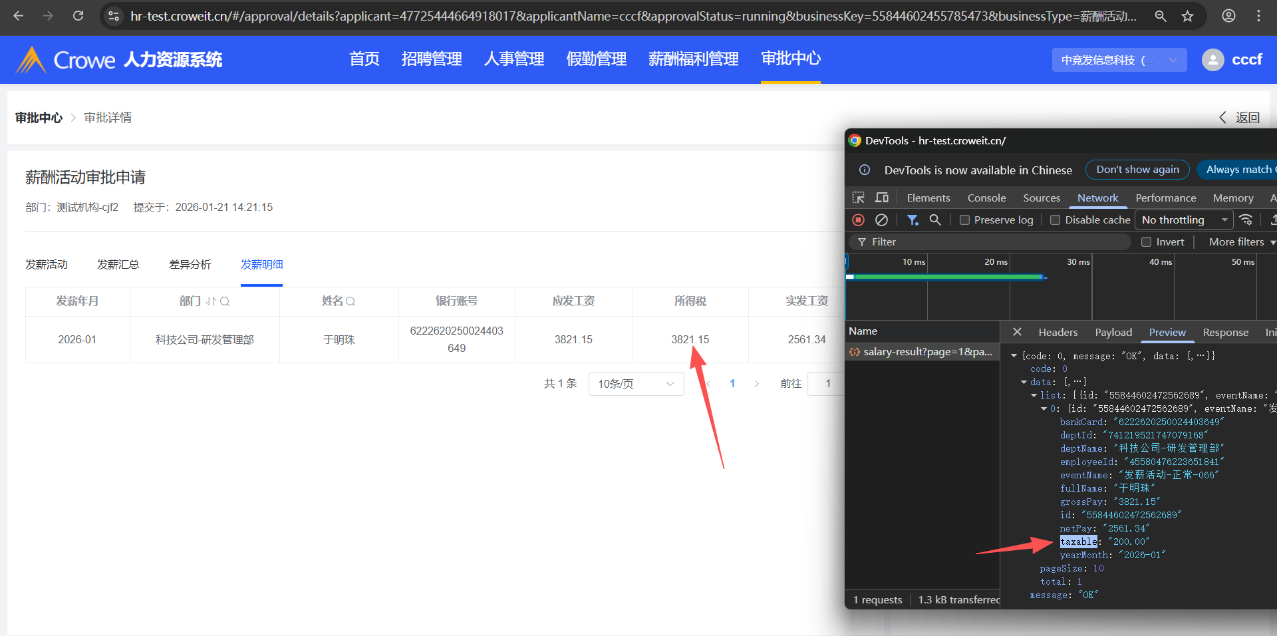The width and height of the screenshot is (1277, 636).
Task: Open network search magnifier icon
Action: coord(935,220)
